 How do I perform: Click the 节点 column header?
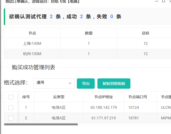click(32, 33)
